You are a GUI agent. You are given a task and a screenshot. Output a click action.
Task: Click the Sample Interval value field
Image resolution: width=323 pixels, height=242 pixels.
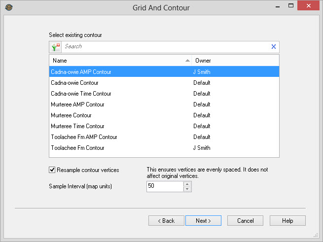coord(164,186)
